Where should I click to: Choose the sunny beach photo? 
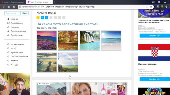111,40
